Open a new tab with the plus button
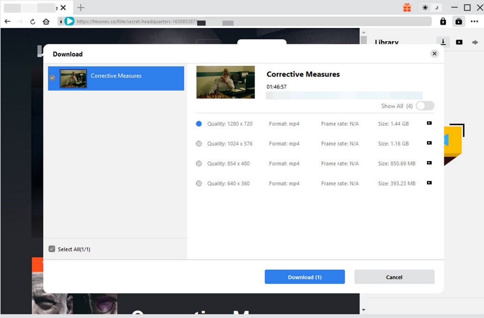The height and width of the screenshot is (318, 484). tap(80, 7)
